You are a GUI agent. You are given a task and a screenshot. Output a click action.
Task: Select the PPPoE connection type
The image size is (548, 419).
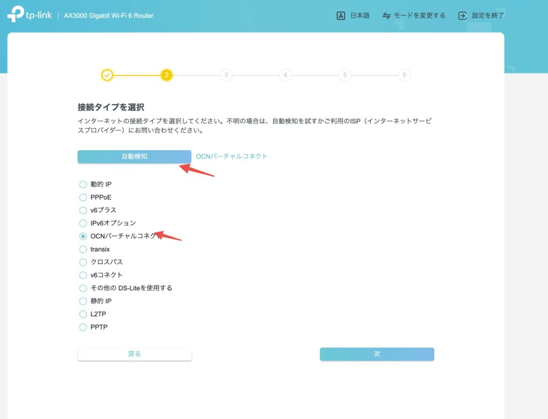tap(83, 197)
